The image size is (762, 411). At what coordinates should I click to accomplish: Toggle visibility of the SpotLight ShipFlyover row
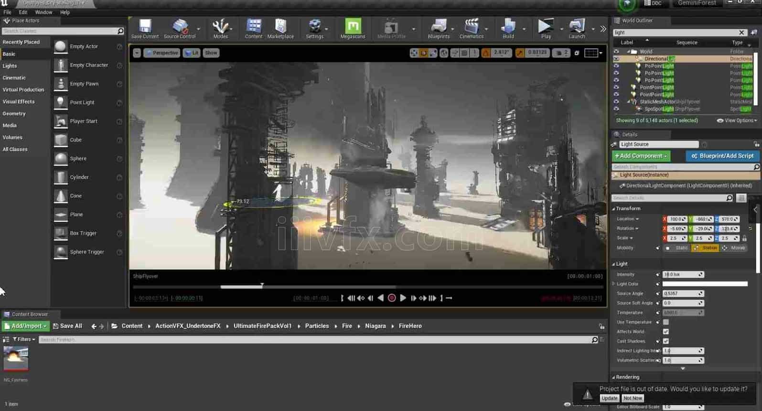616,109
